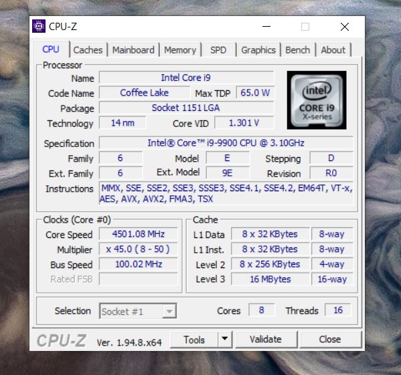Click the Intel Core i9 X-series logo
The height and width of the screenshot is (375, 401).
click(x=317, y=100)
